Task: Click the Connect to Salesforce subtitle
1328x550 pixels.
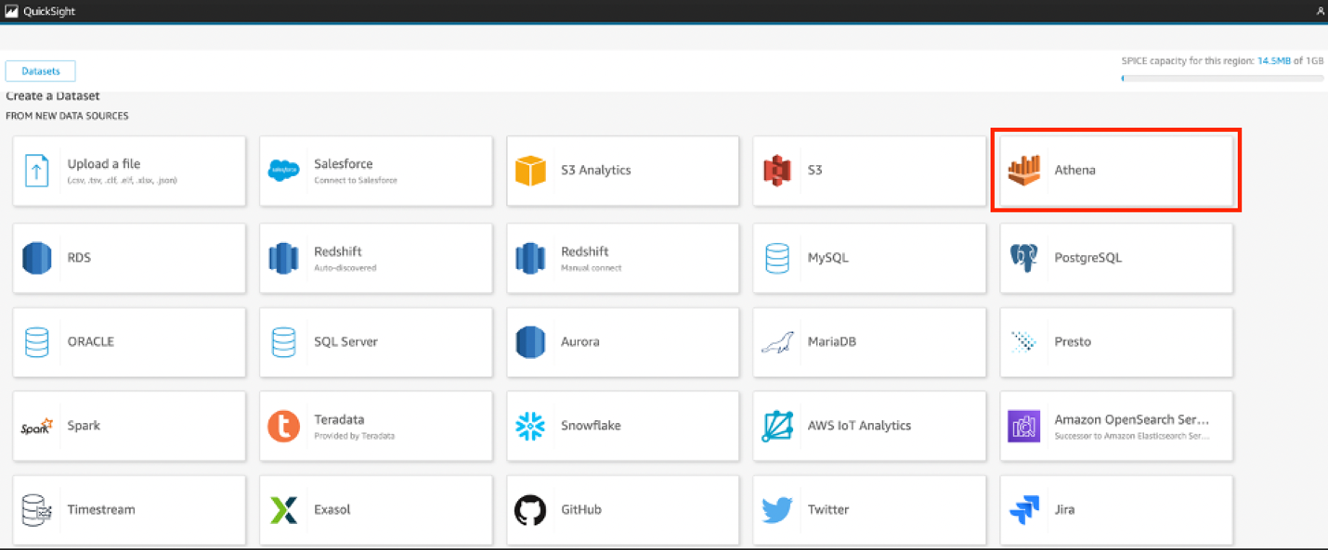Action: 356,180
